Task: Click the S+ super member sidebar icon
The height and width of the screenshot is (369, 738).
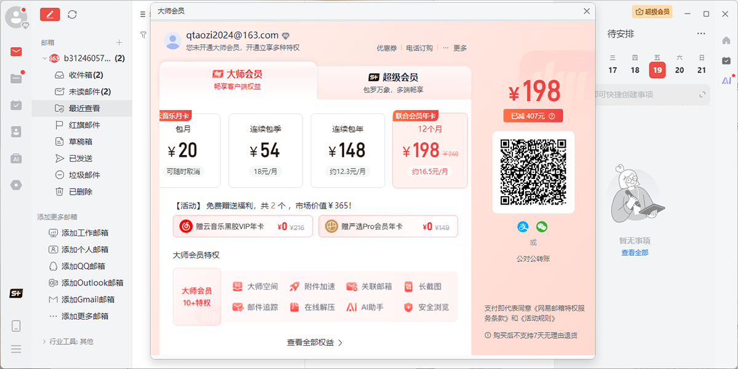Action: point(16,293)
